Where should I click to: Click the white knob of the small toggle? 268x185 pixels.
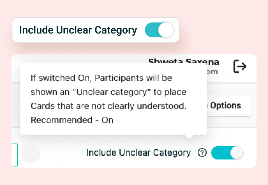pyautogui.click(x=236, y=153)
